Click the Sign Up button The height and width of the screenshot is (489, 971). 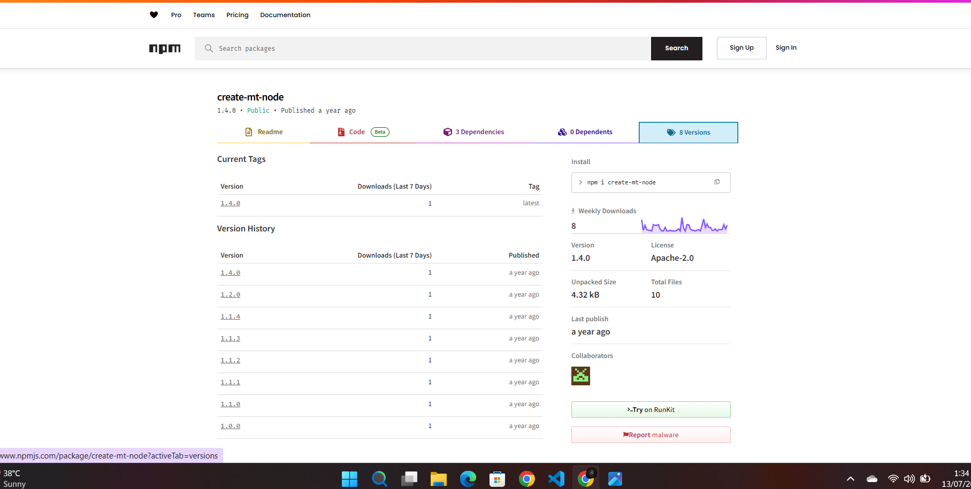[x=741, y=48]
